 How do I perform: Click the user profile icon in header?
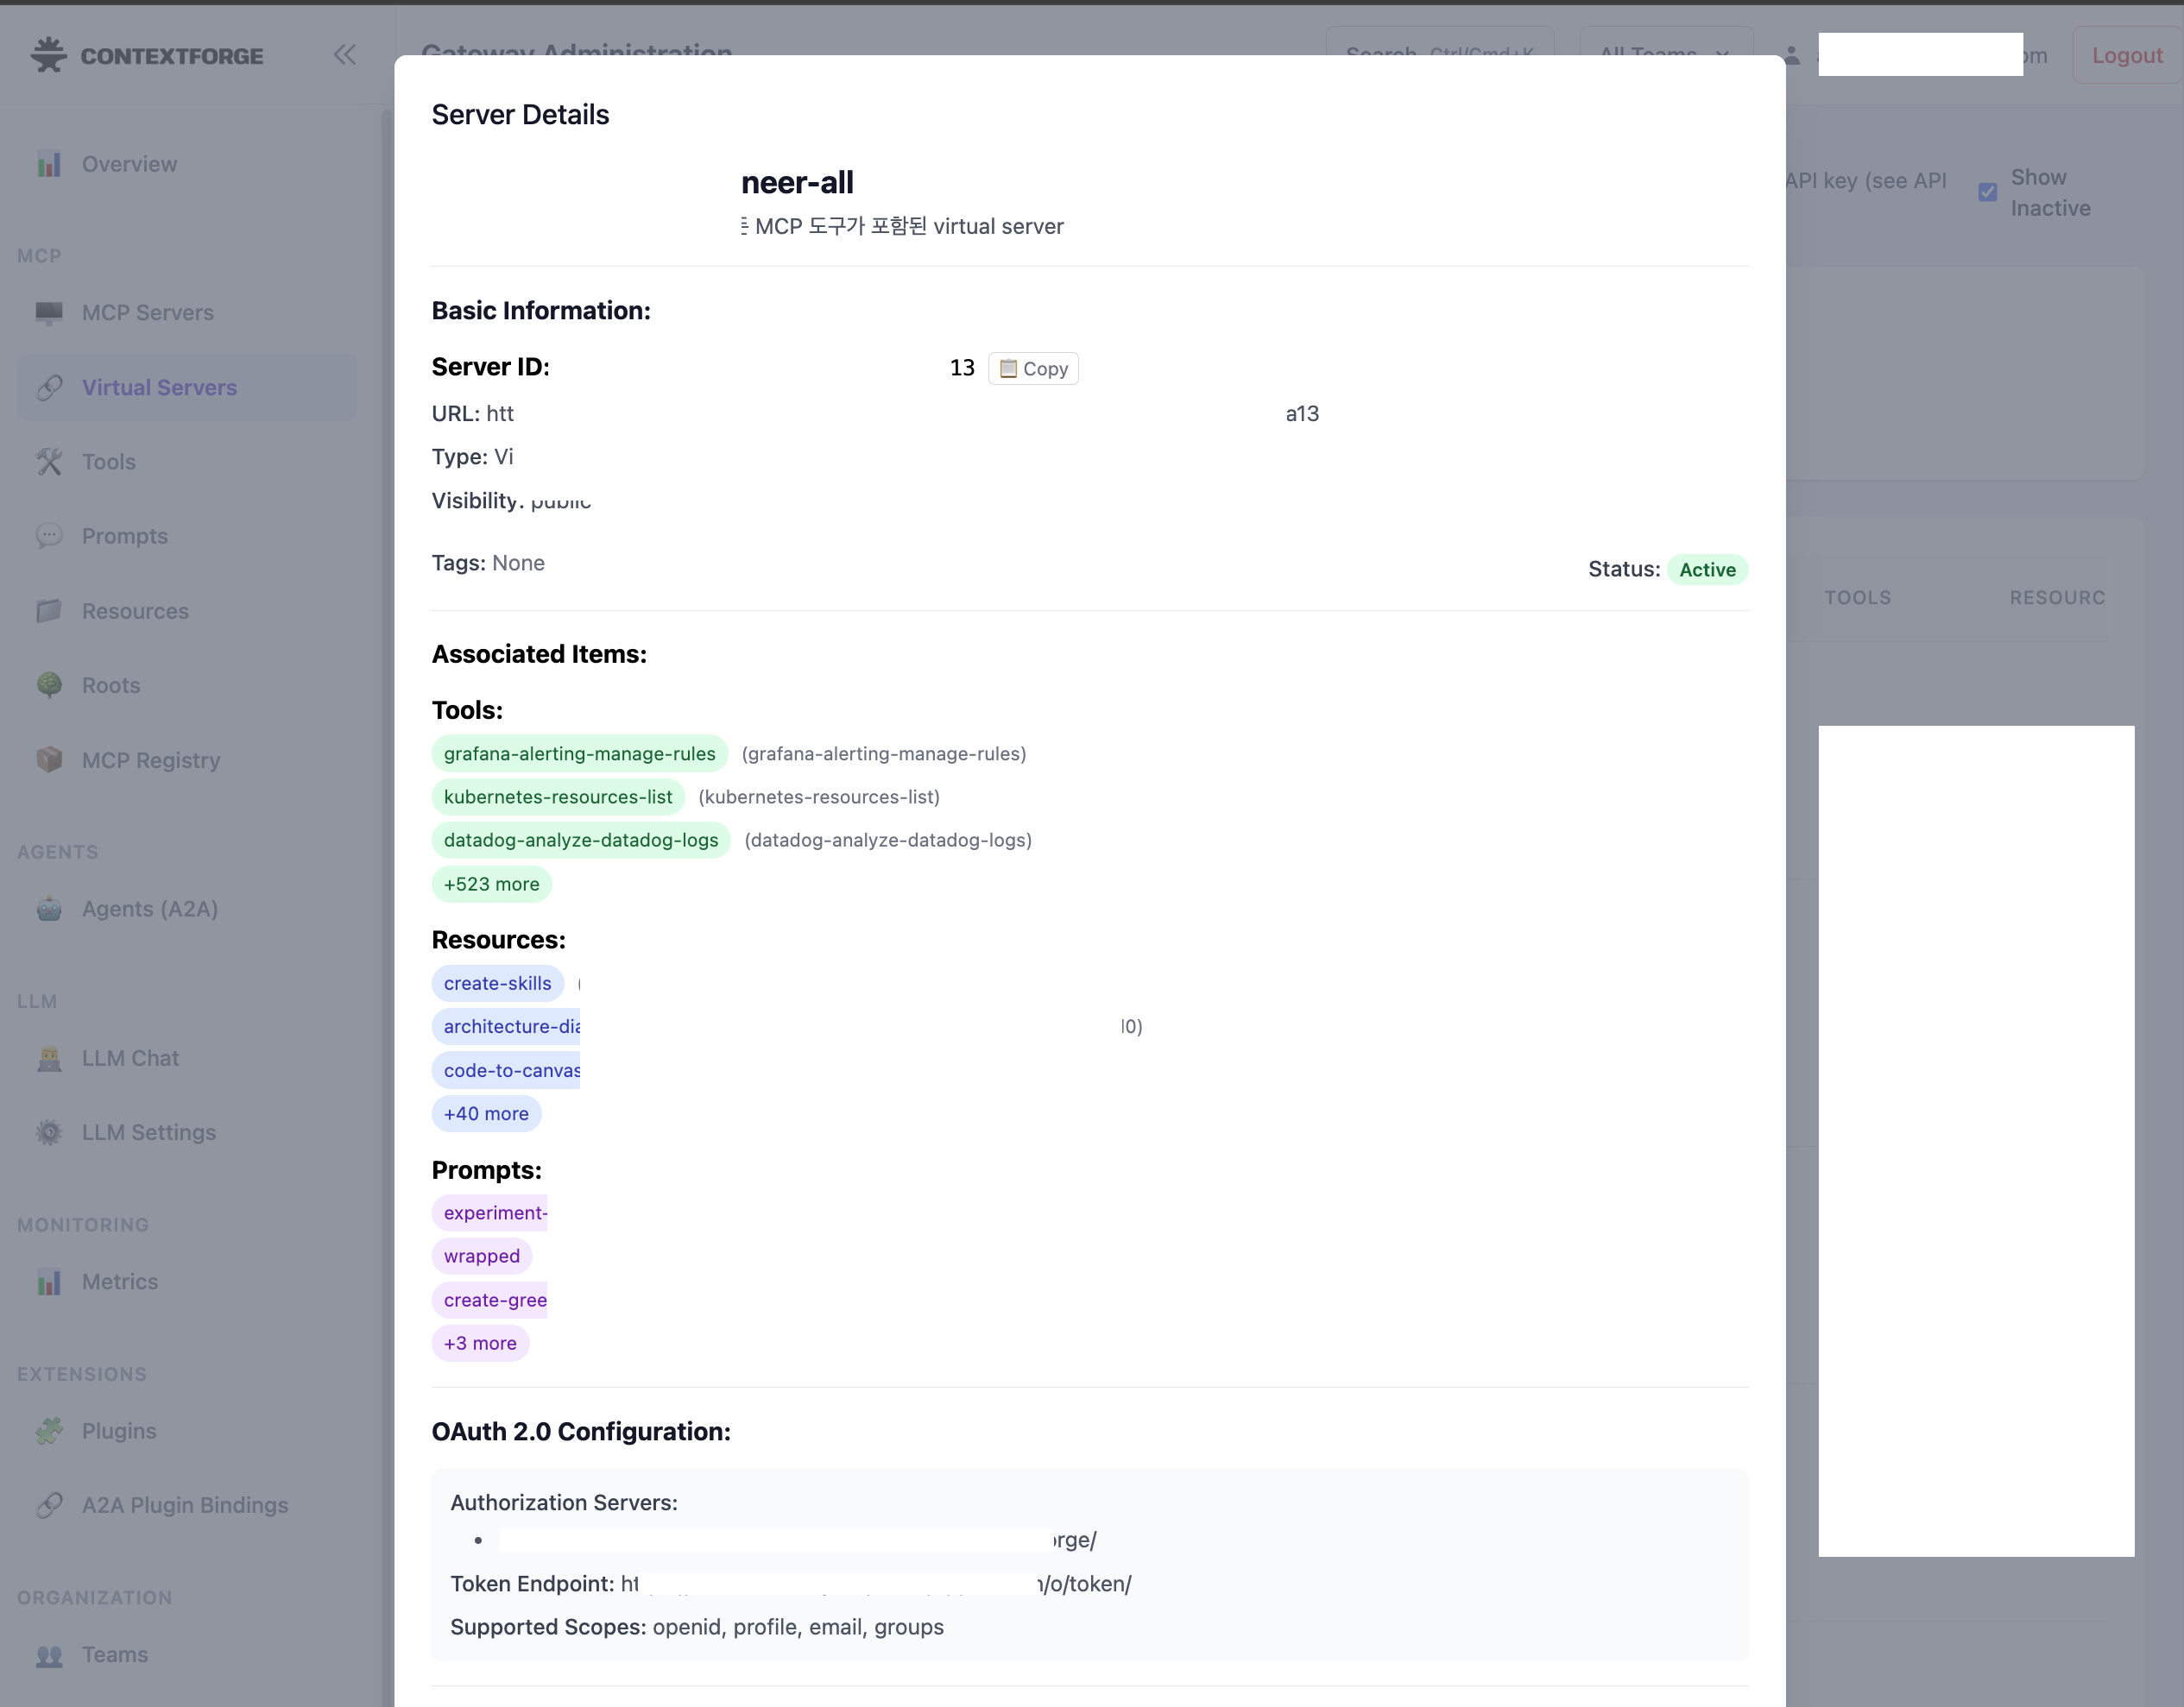pos(1792,56)
